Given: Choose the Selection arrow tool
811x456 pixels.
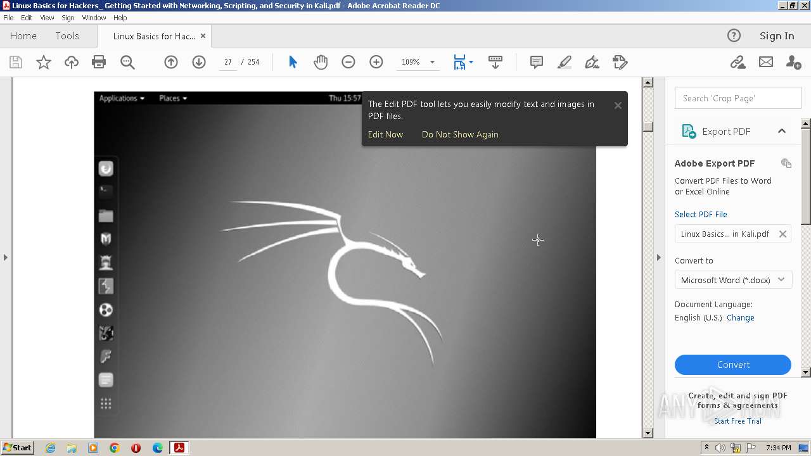Looking at the screenshot, I should [x=293, y=62].
